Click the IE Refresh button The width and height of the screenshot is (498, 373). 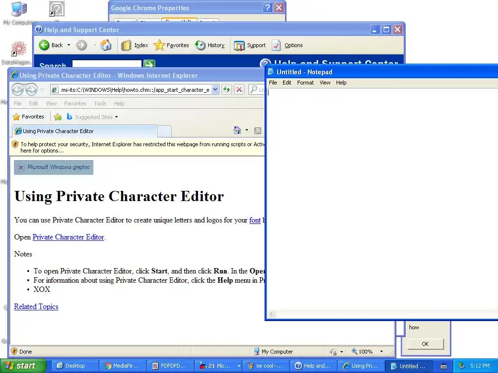click(227, 90)
